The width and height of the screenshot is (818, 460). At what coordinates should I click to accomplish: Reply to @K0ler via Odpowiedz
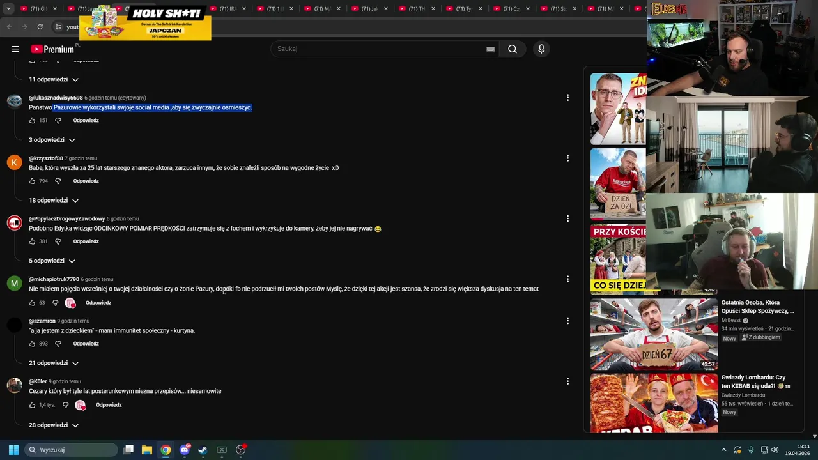pyautogui.click(x=109, y=405)
